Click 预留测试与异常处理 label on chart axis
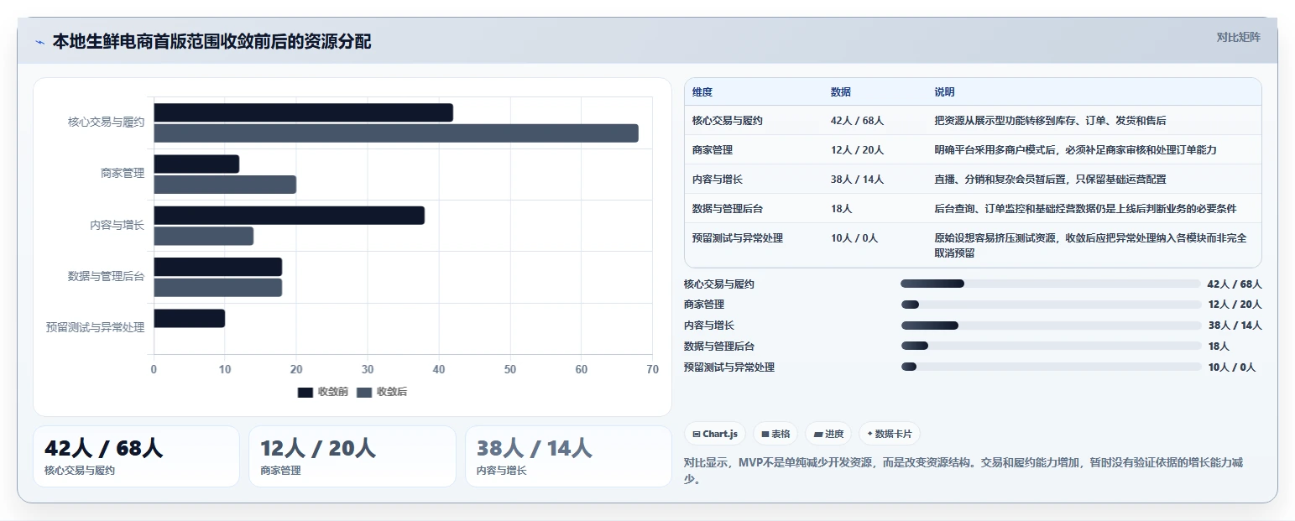This screenshot has width=1295, height=521. point(96,328)
